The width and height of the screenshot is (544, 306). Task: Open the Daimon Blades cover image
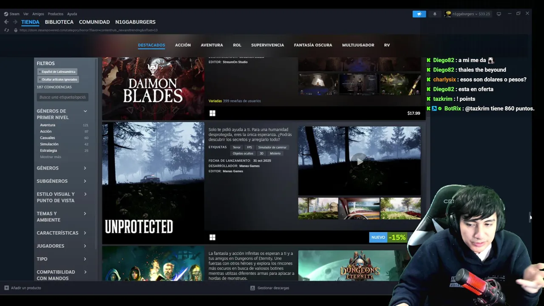[x=153, y=88]
